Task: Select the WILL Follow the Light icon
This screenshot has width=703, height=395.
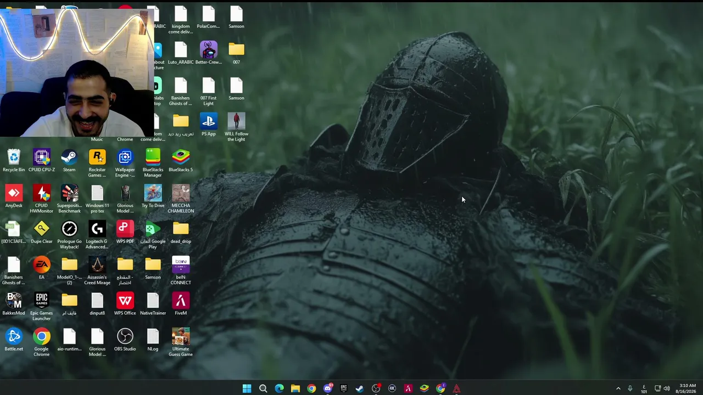Action: (236, 127)
